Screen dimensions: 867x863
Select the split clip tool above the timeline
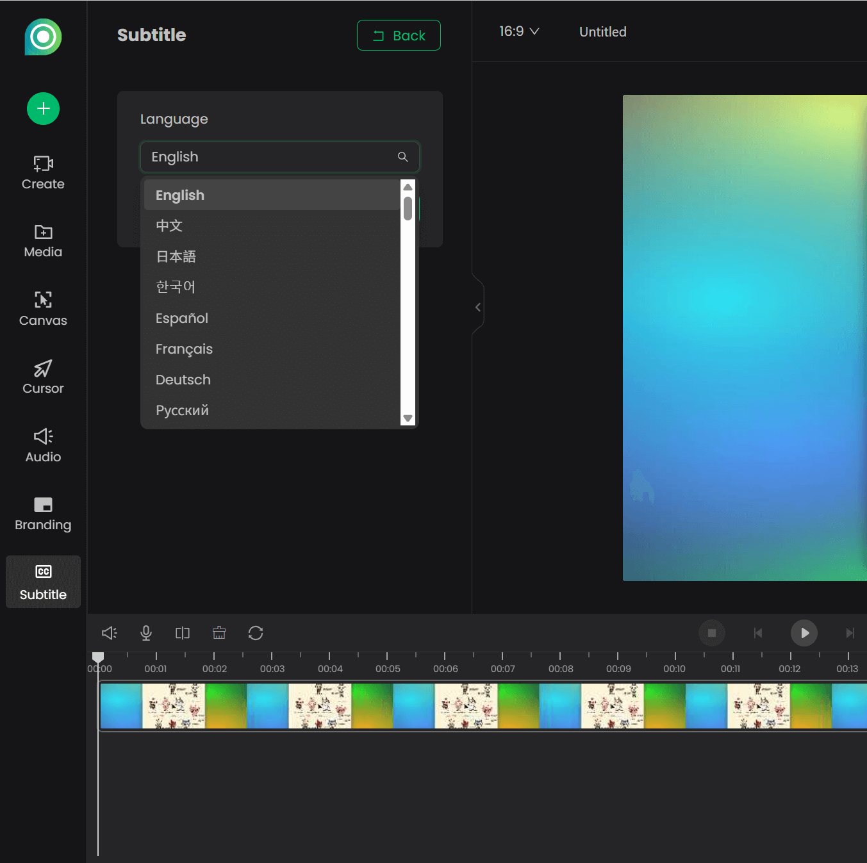click(182, 633)
